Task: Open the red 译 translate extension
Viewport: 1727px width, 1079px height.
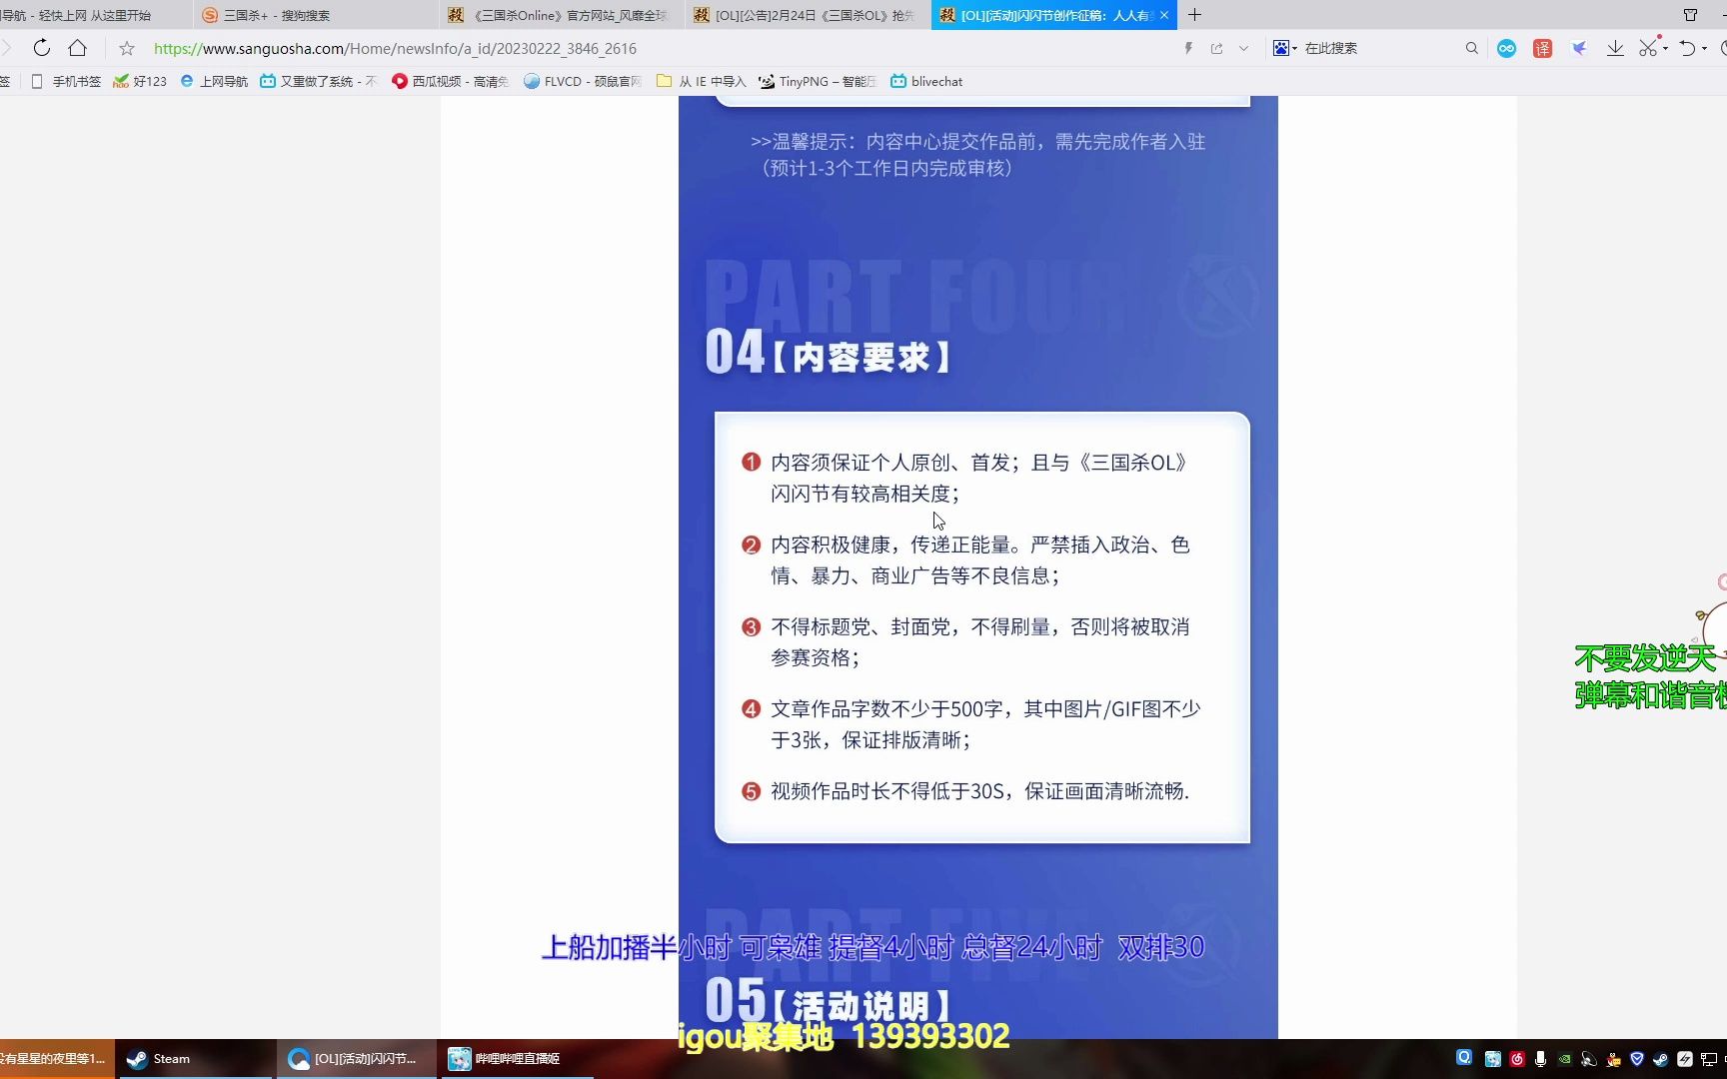Action: tap(1542, 48)
